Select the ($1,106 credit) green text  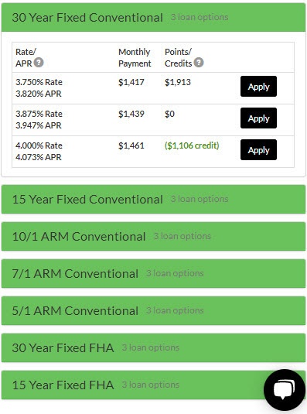click(192, 145)
